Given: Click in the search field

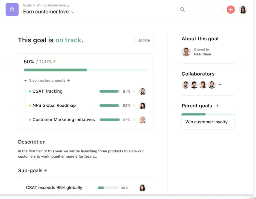Looking at the screenshot, I should 202,10.
